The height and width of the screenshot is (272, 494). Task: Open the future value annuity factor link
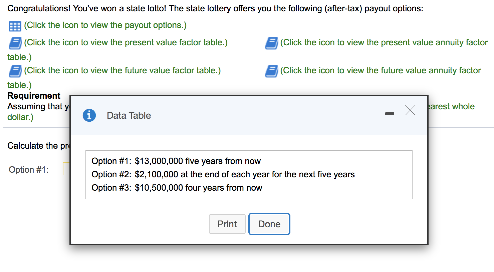tap(380, 70)
